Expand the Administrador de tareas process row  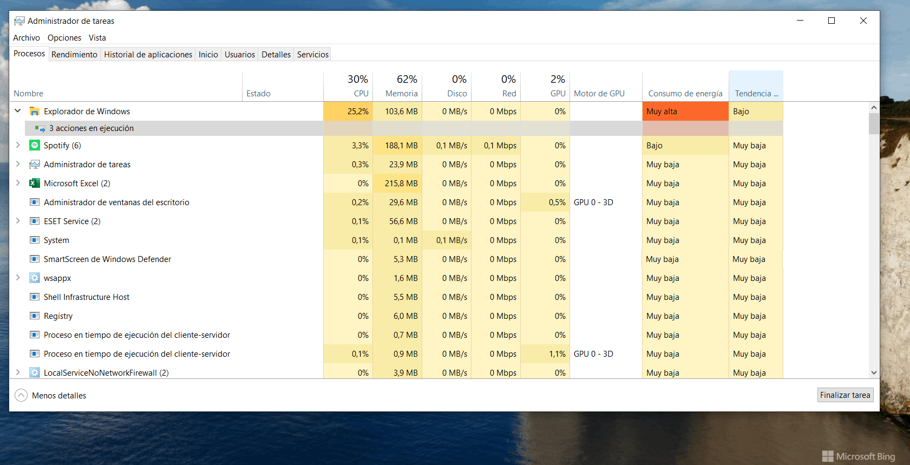tap(18, 163)
